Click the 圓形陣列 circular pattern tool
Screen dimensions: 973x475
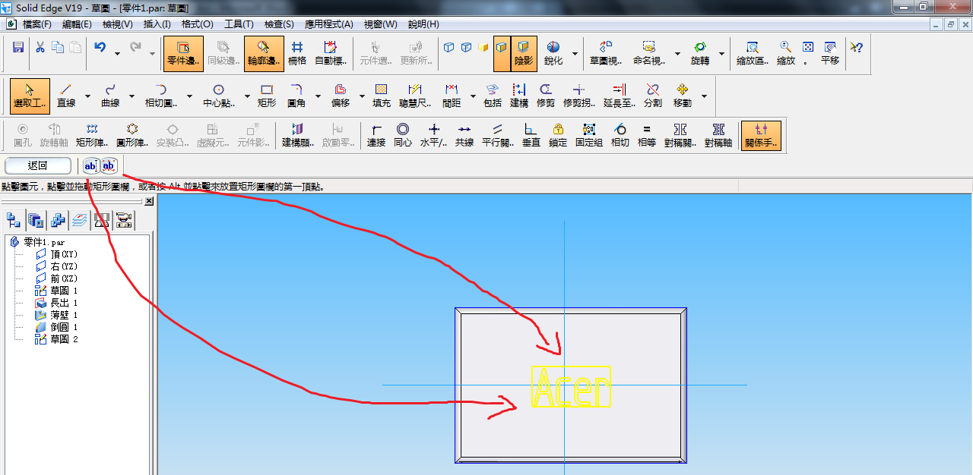coord(132,135)
